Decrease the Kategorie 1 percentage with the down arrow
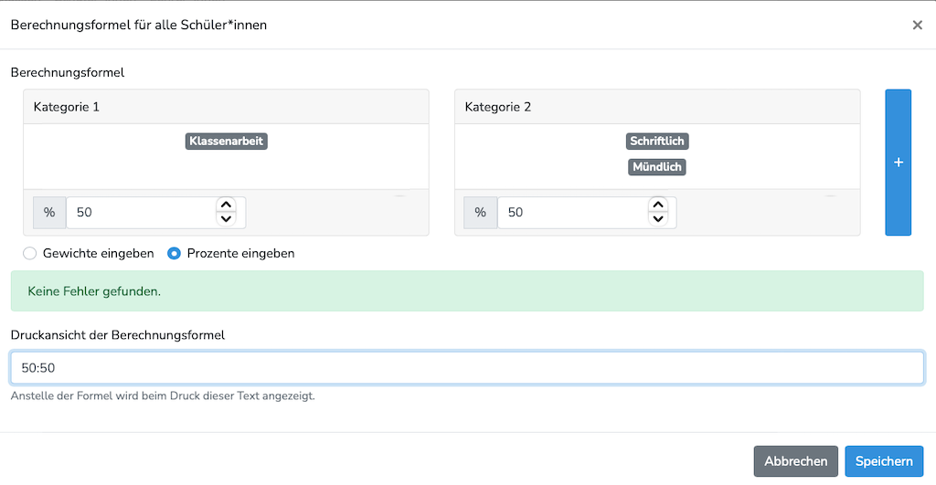This screenshot has width=936, height=485. (x=226, y=219)
